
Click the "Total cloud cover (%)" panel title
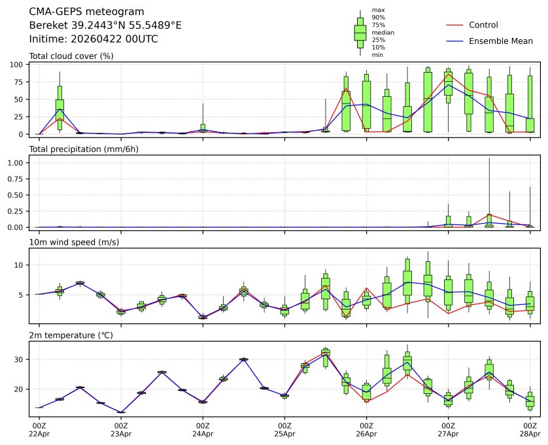click(x=71, y=56)
